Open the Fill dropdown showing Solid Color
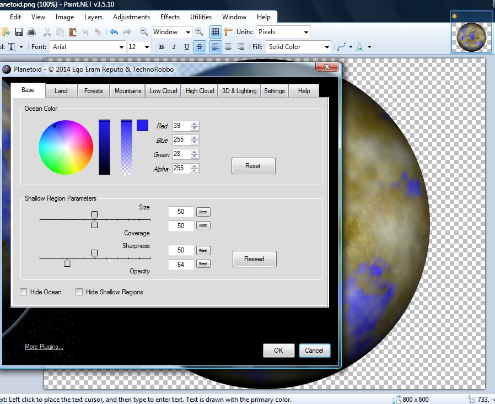495x404 pixels. (298, 47)
